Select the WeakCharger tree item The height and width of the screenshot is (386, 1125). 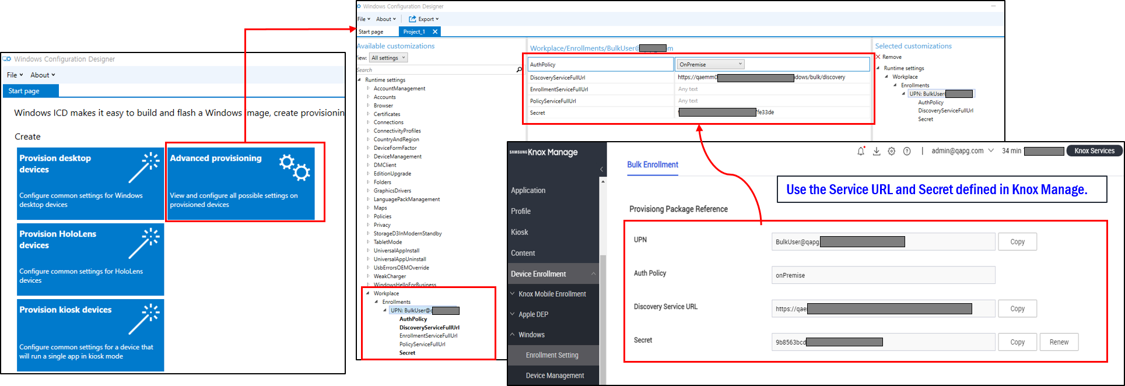coord(390,276)
